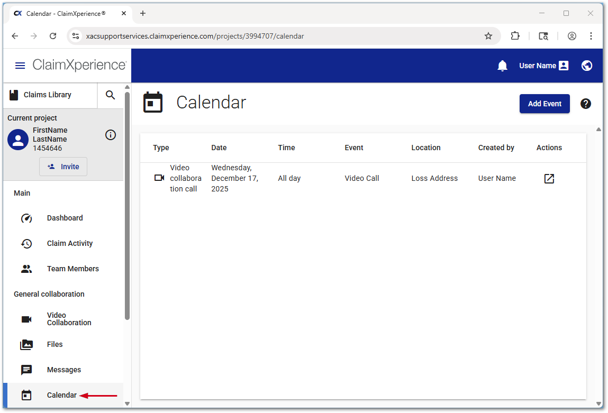
Task: Select the Team Members icon
Action: 26,269
